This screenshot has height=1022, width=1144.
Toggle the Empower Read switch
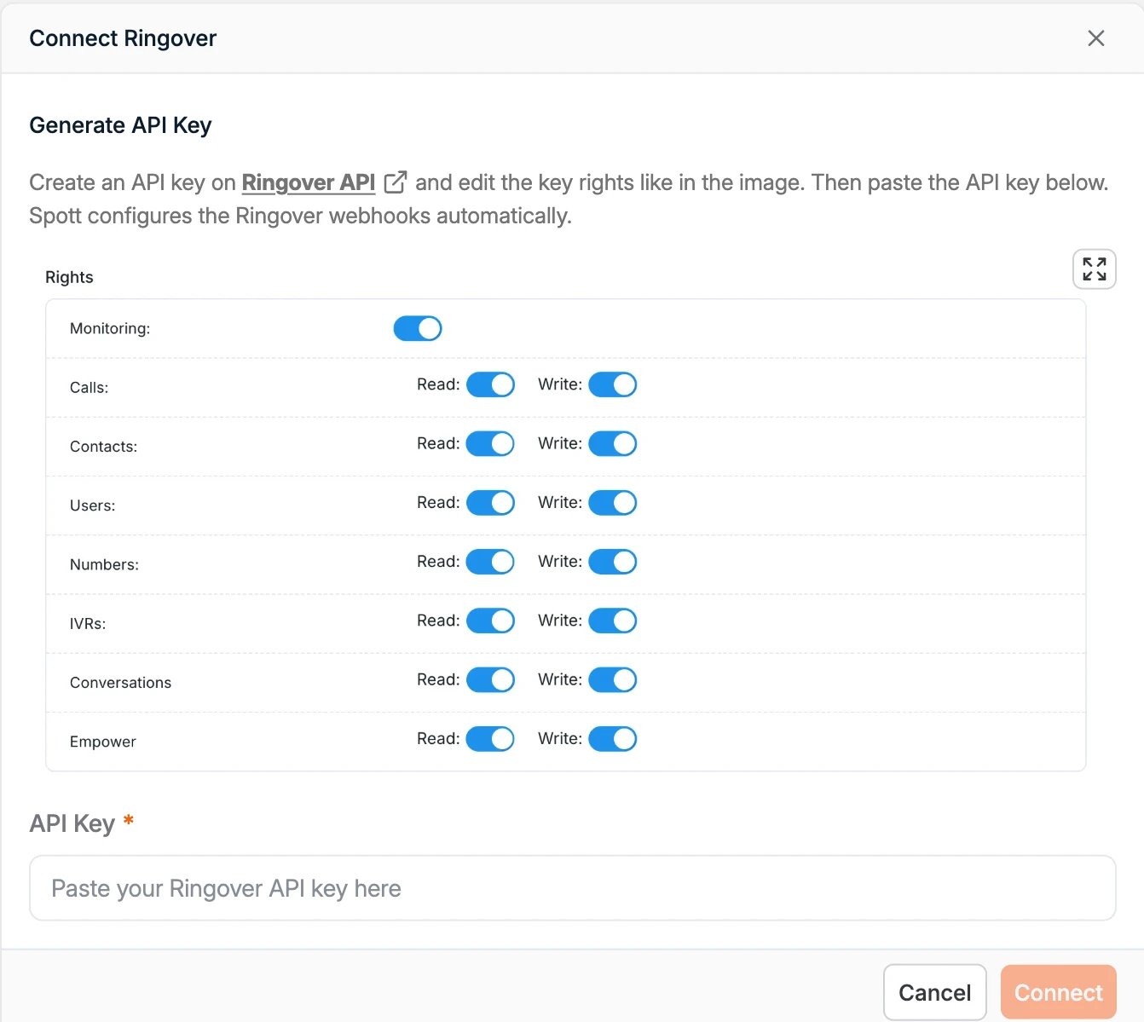[x=490, y=738]
